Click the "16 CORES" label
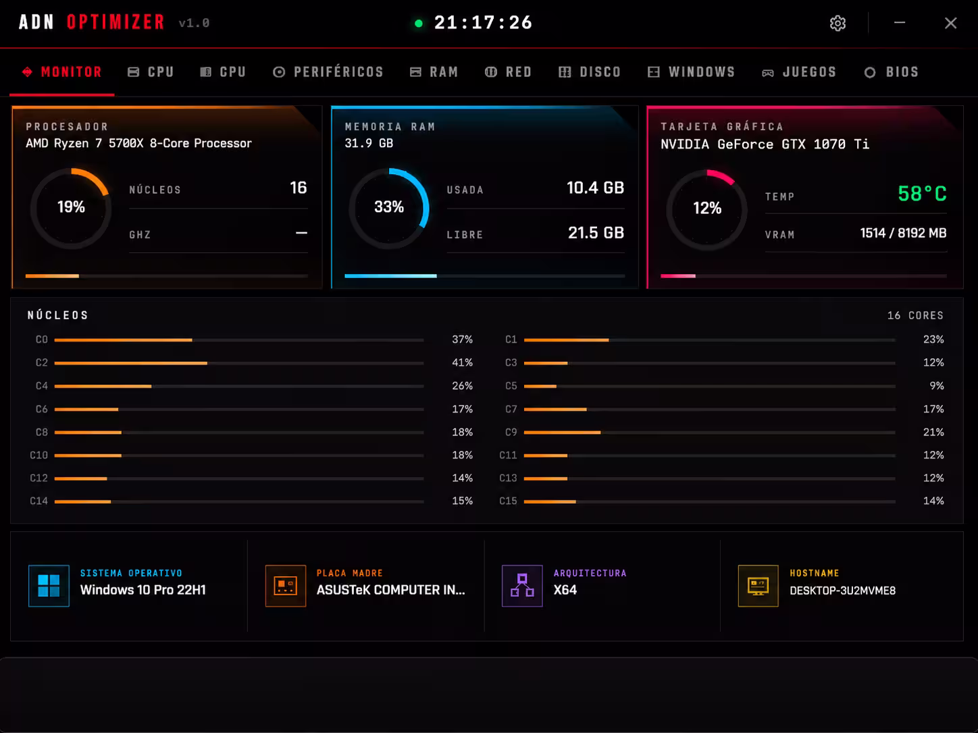The height and width of the screenshot is (733, 978). pos(915,316)
